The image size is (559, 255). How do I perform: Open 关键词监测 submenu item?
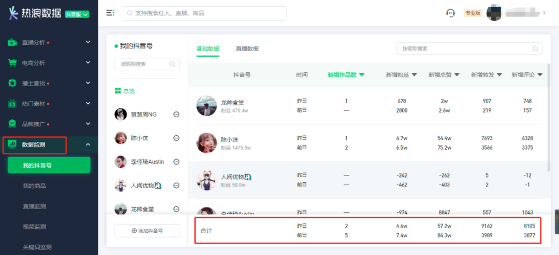(x=37, y=247)
